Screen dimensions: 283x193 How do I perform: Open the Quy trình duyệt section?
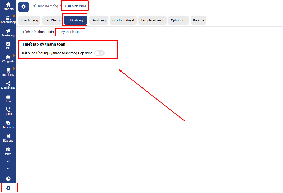[x=123, y=20]
